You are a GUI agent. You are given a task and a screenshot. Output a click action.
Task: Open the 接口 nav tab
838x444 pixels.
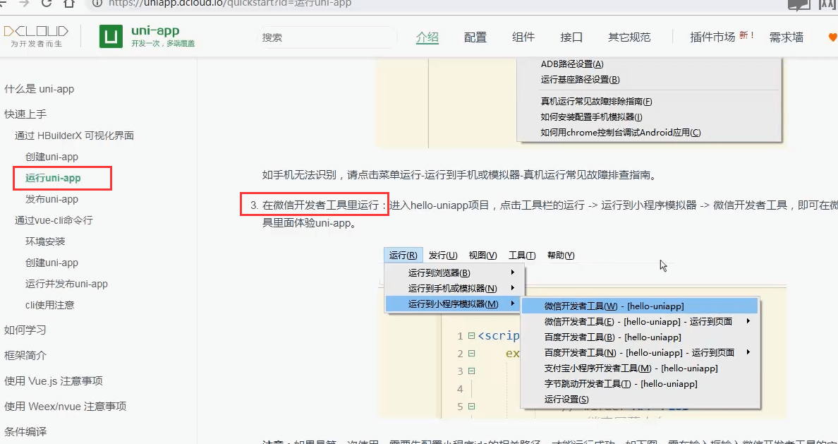(571, 37)
